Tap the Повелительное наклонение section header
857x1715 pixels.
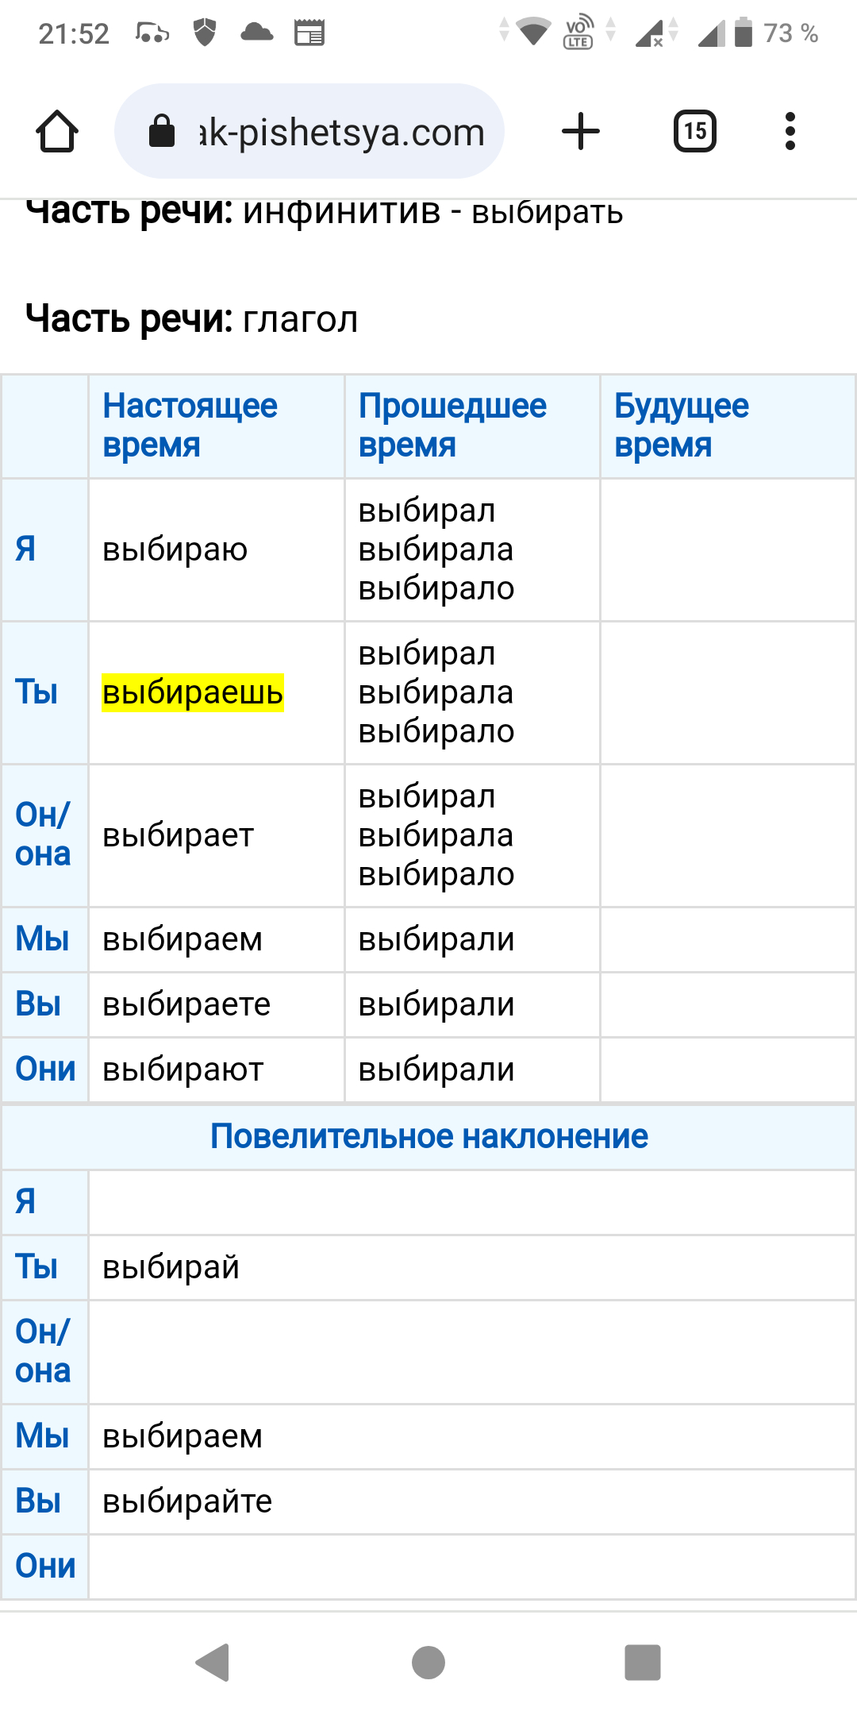click(x=428, y=1136)
